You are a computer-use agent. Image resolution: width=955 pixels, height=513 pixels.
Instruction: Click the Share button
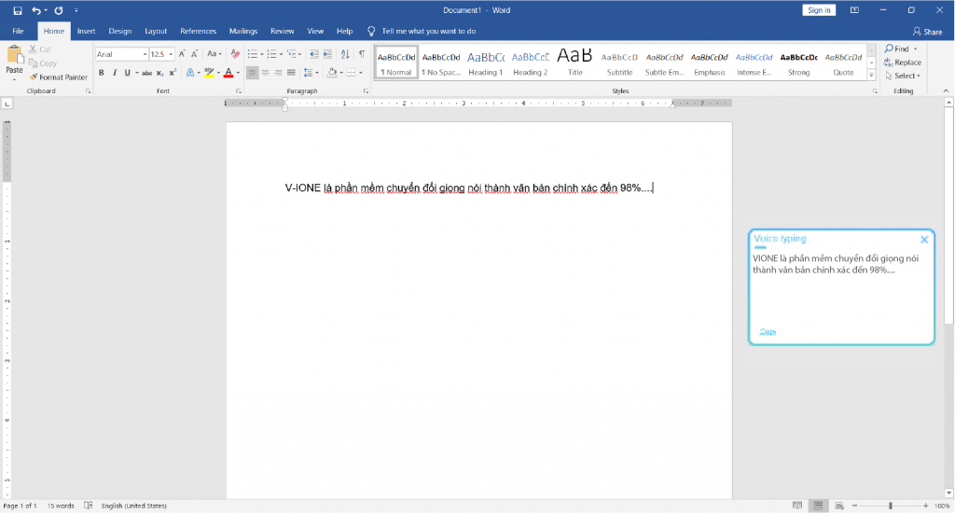point(927,32)
